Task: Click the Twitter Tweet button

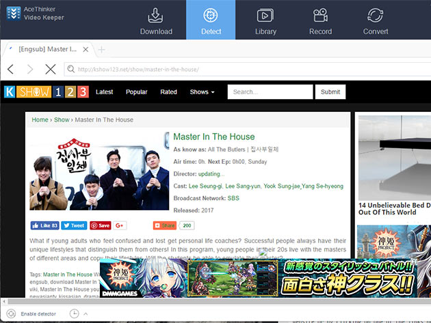Action: (x=74, y=225)
